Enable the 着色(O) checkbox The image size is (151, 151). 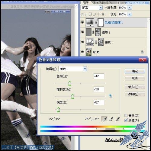point(126,115)
